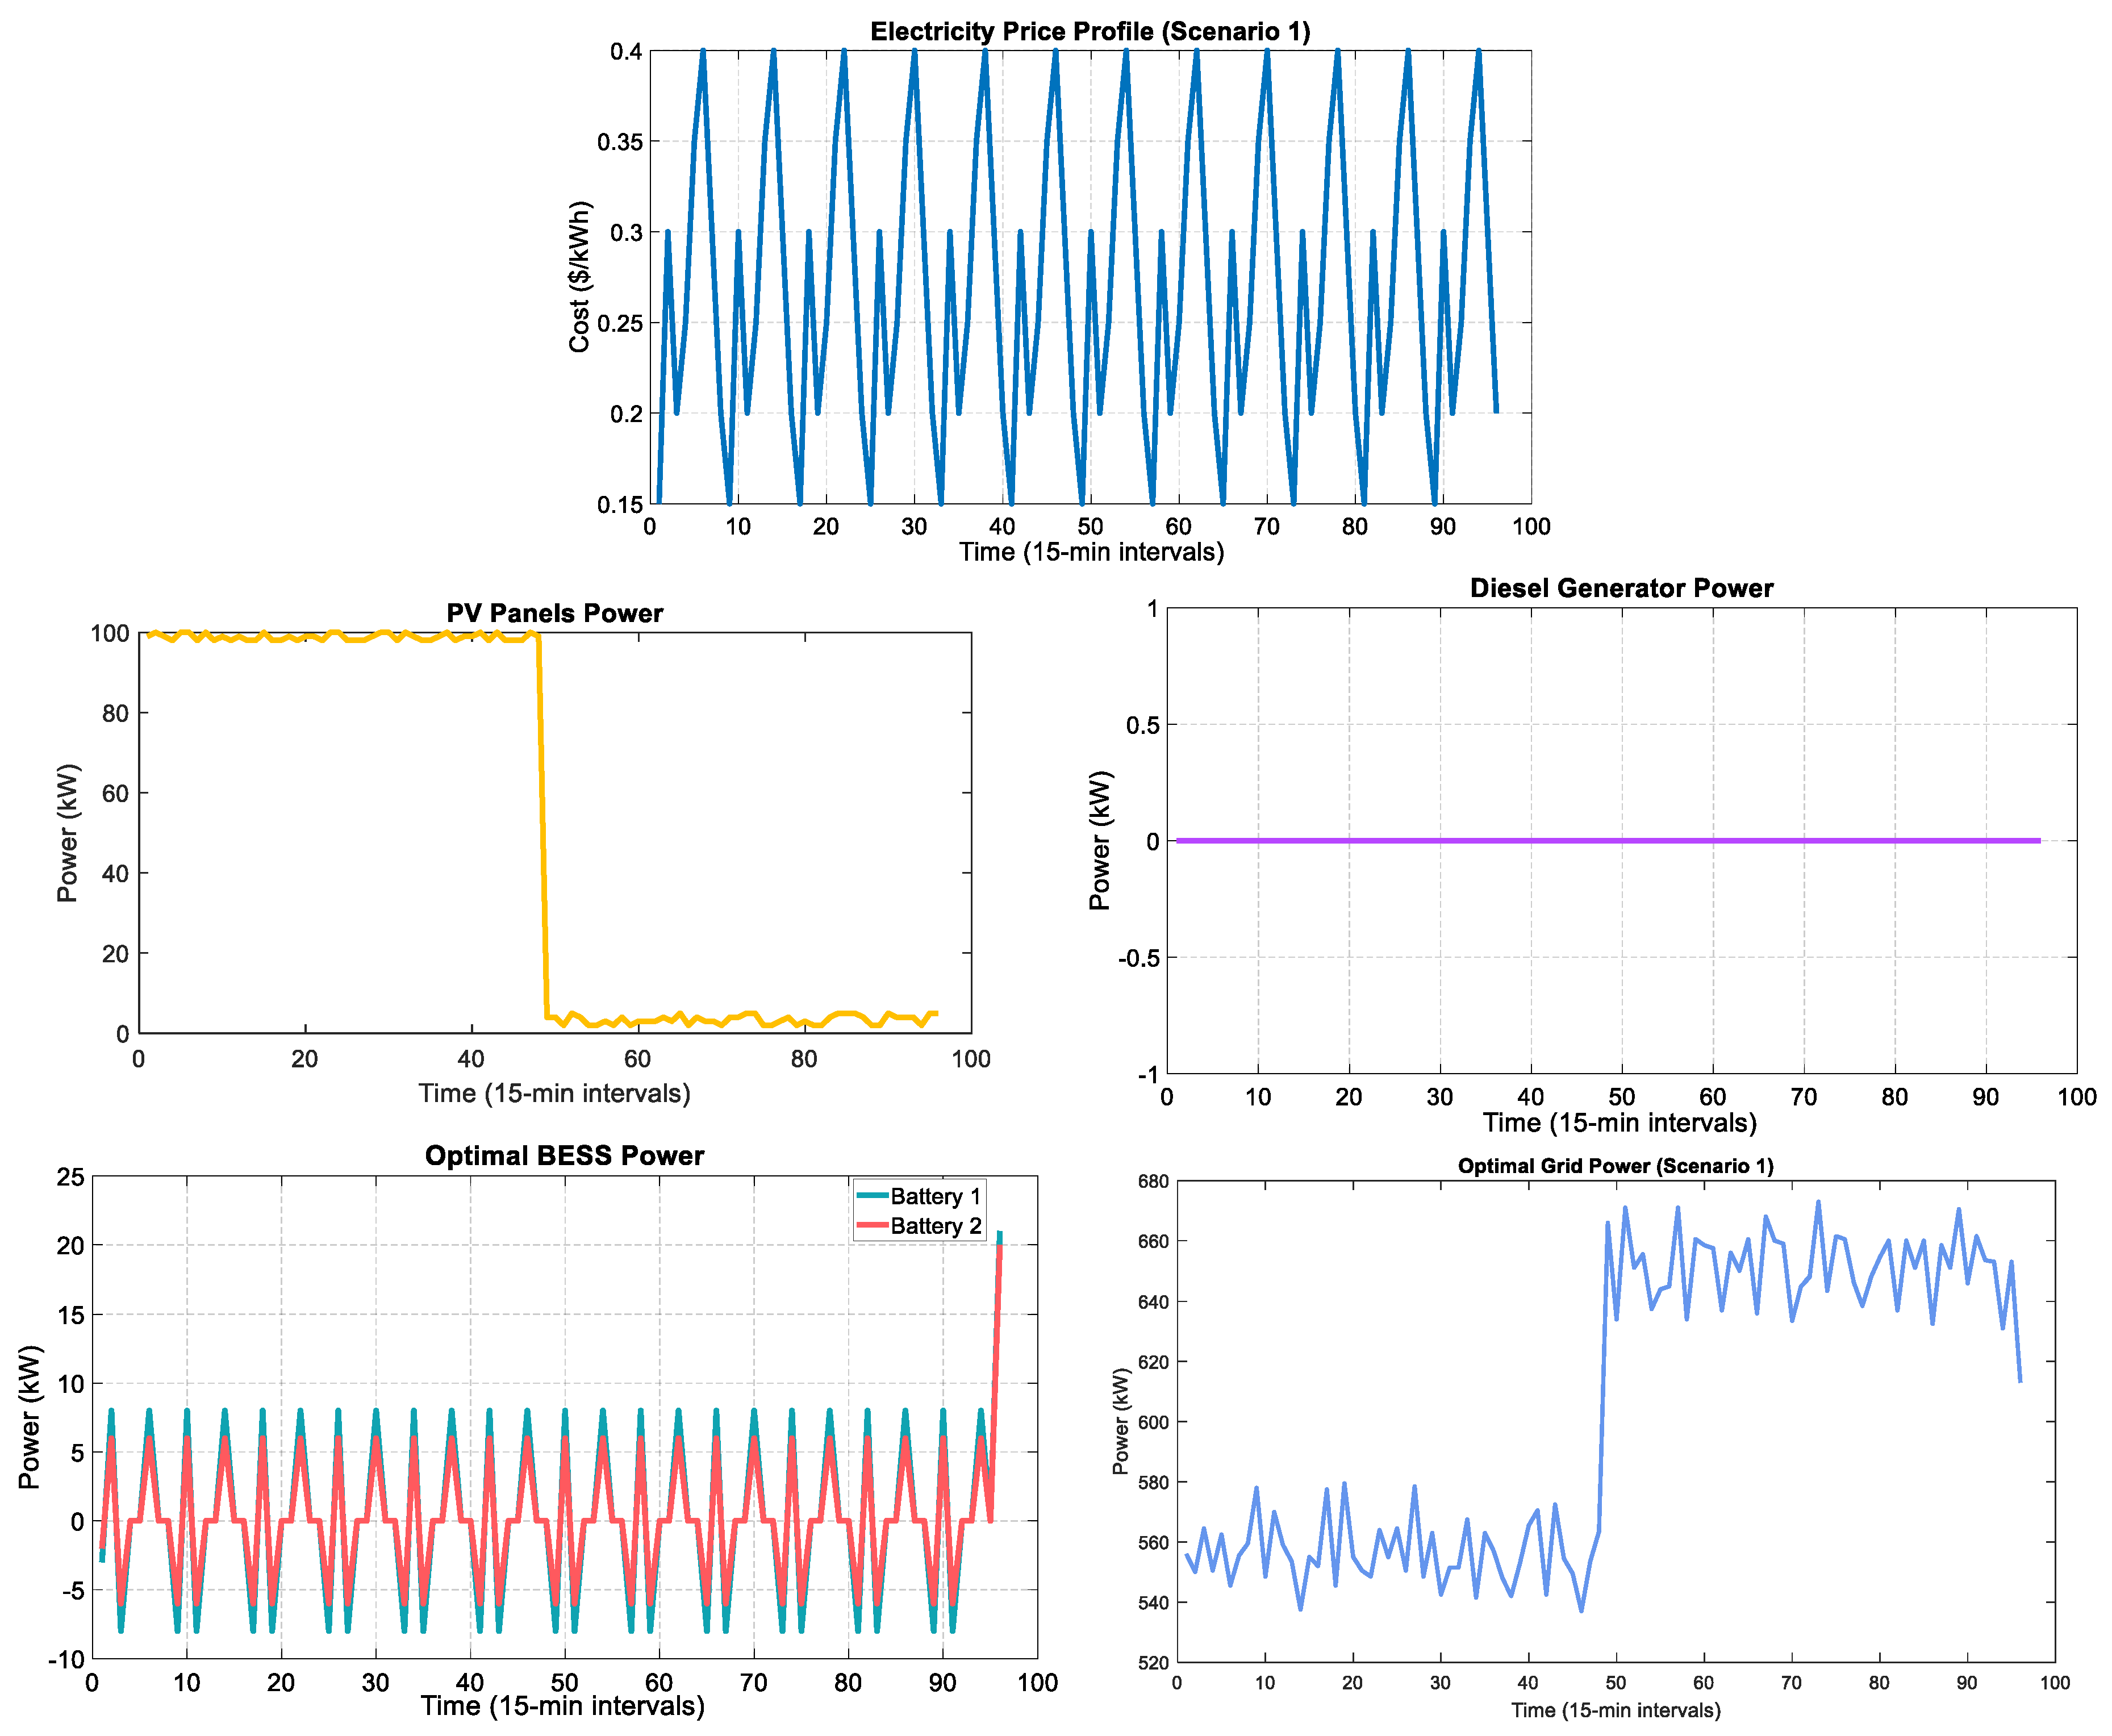The image size is (2112, 1736).
Task: Click the teal Battery 1 legend line swatch
Action: click(872, 1196)
